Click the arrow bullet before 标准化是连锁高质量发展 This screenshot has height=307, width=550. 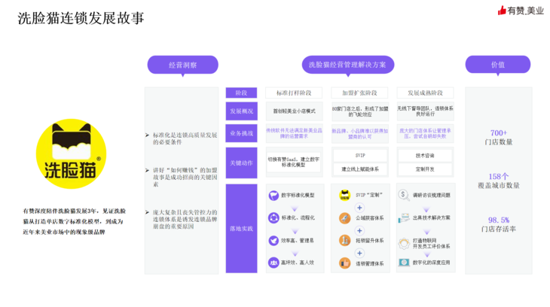(x=147, y=134)
